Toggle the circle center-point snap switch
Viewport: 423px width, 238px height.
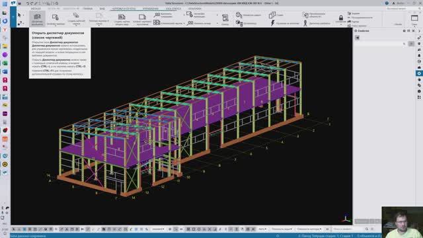click(199, 229)
